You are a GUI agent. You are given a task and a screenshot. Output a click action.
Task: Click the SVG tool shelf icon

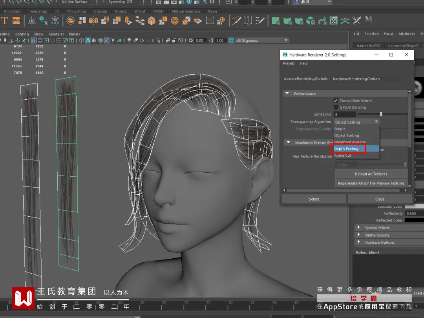pos(16,20)
